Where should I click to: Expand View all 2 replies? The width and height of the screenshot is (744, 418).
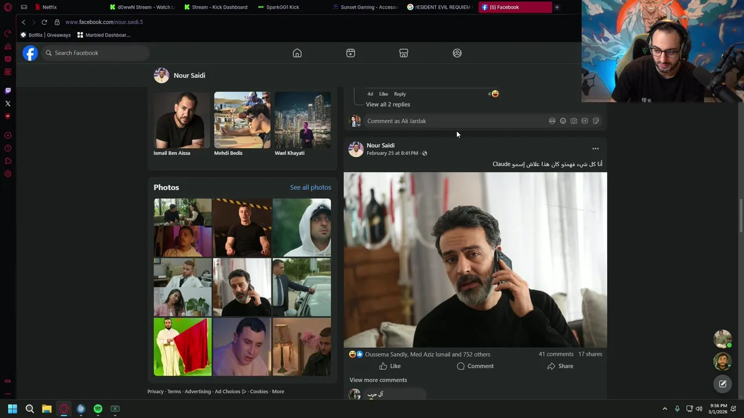(388, 105)
